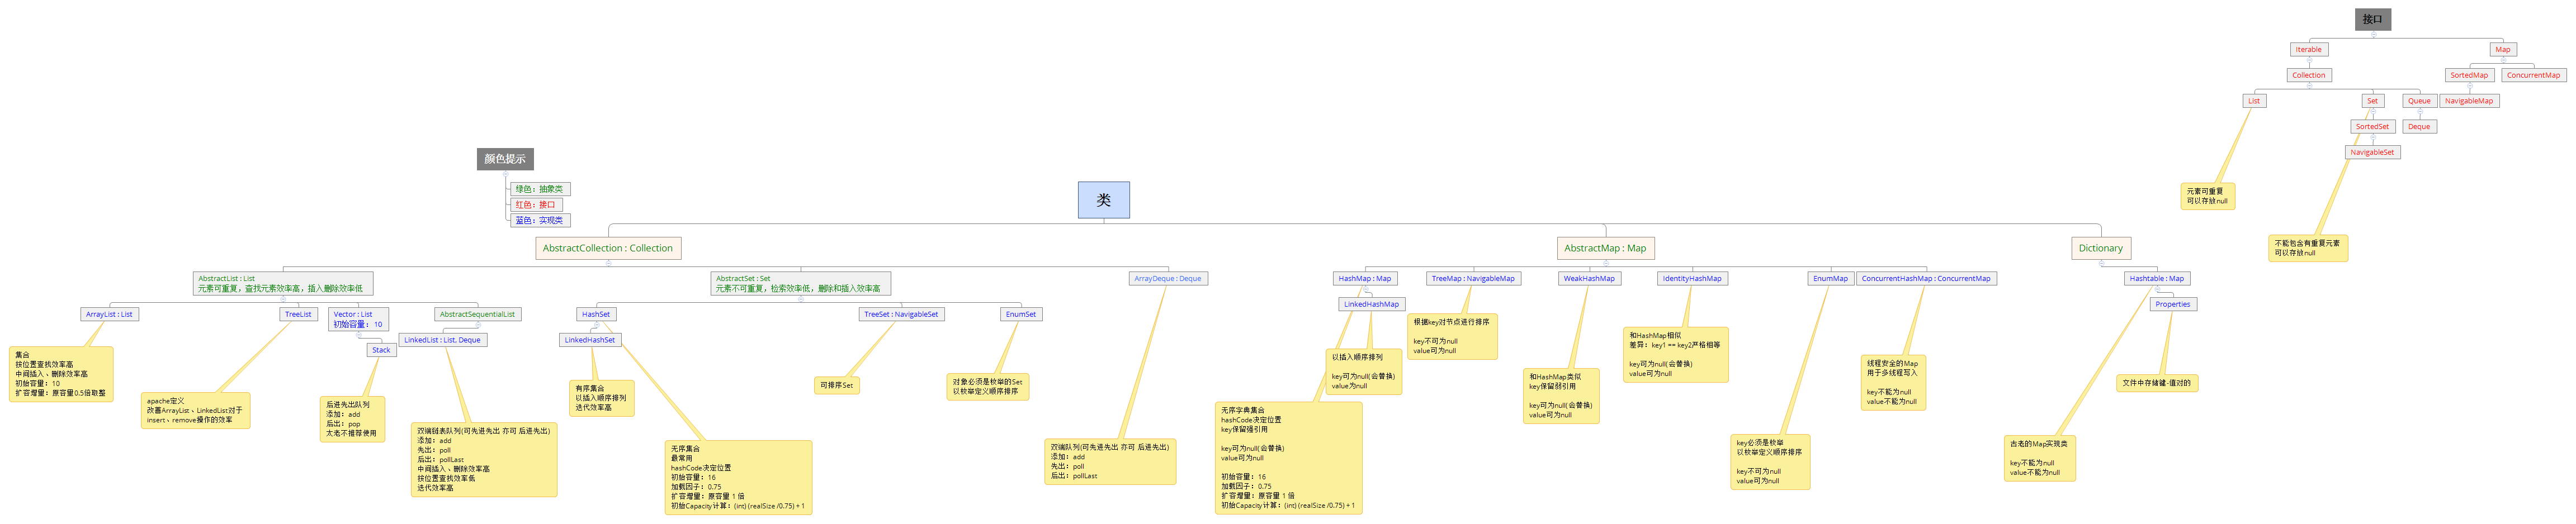Click the 可排序Set note
2576x524 pixels.
[x=837, y=385]
